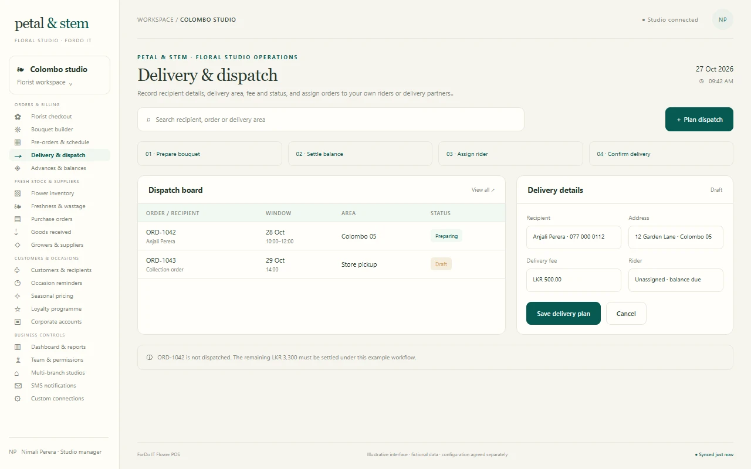Click the Multi-branch studios icon

pyautogui.click(x=18, y=373)
